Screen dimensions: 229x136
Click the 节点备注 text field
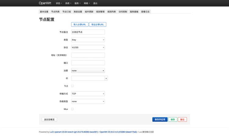[88, 32]
